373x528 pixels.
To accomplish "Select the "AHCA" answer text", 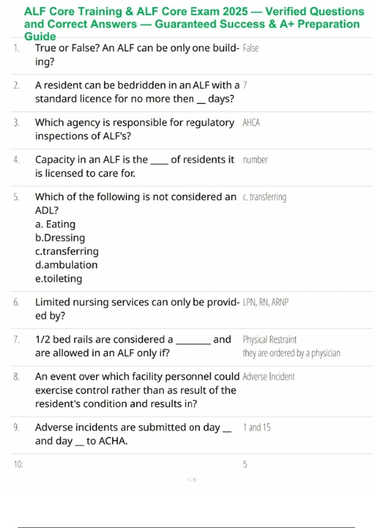I will pyautogui.click(x=251, y=123).
